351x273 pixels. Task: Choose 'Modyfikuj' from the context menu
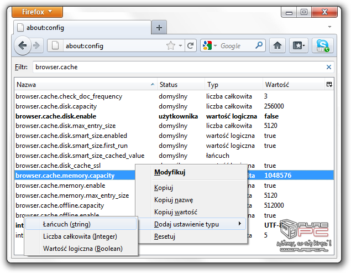[x=169, y=172]
